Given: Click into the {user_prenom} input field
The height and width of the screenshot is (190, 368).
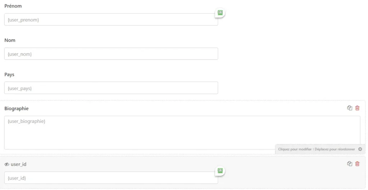Looking at the screenshot, I should click(x=111, y=19).
